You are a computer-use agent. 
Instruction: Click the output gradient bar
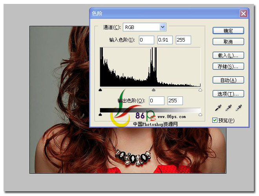click(x=150, y=110)
